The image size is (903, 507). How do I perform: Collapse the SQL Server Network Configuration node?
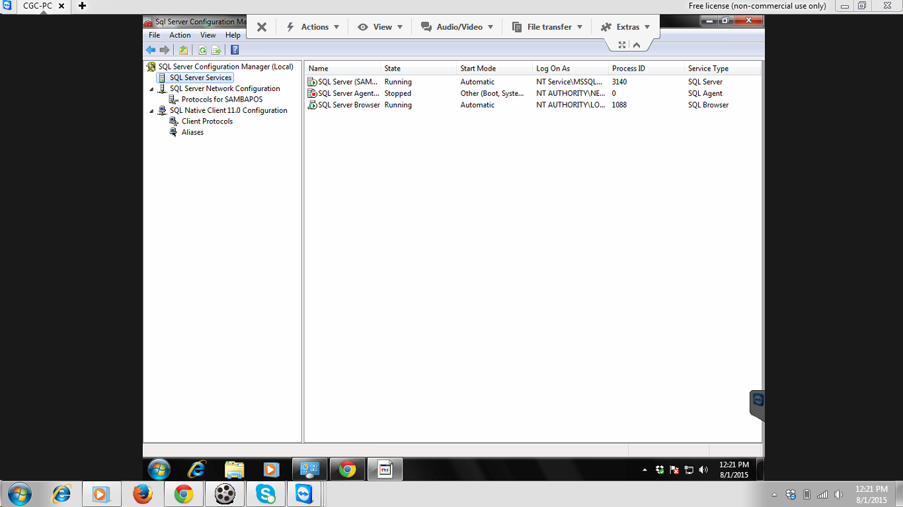[x=151, y=89]
